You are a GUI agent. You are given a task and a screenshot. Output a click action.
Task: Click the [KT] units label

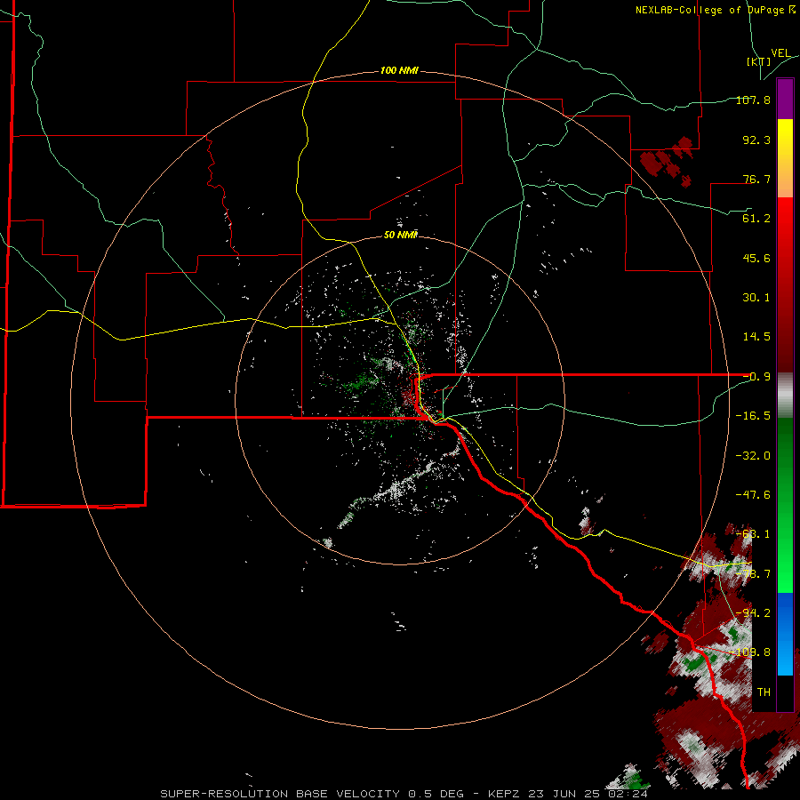(x=759, y=61)
